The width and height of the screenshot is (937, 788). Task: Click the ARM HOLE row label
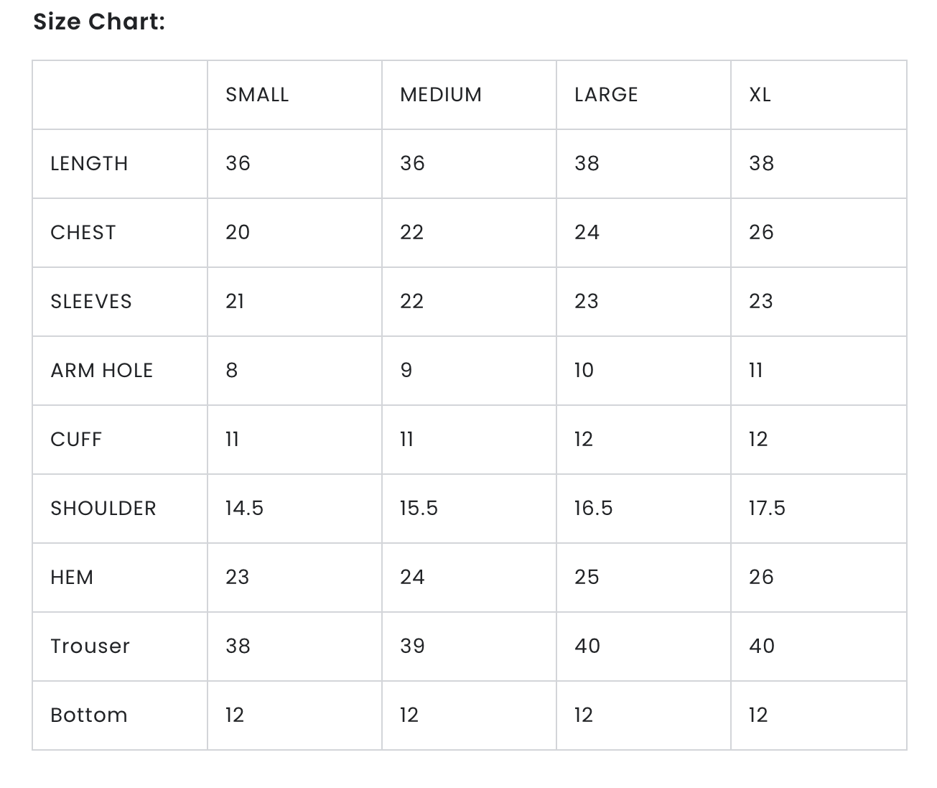101,371
